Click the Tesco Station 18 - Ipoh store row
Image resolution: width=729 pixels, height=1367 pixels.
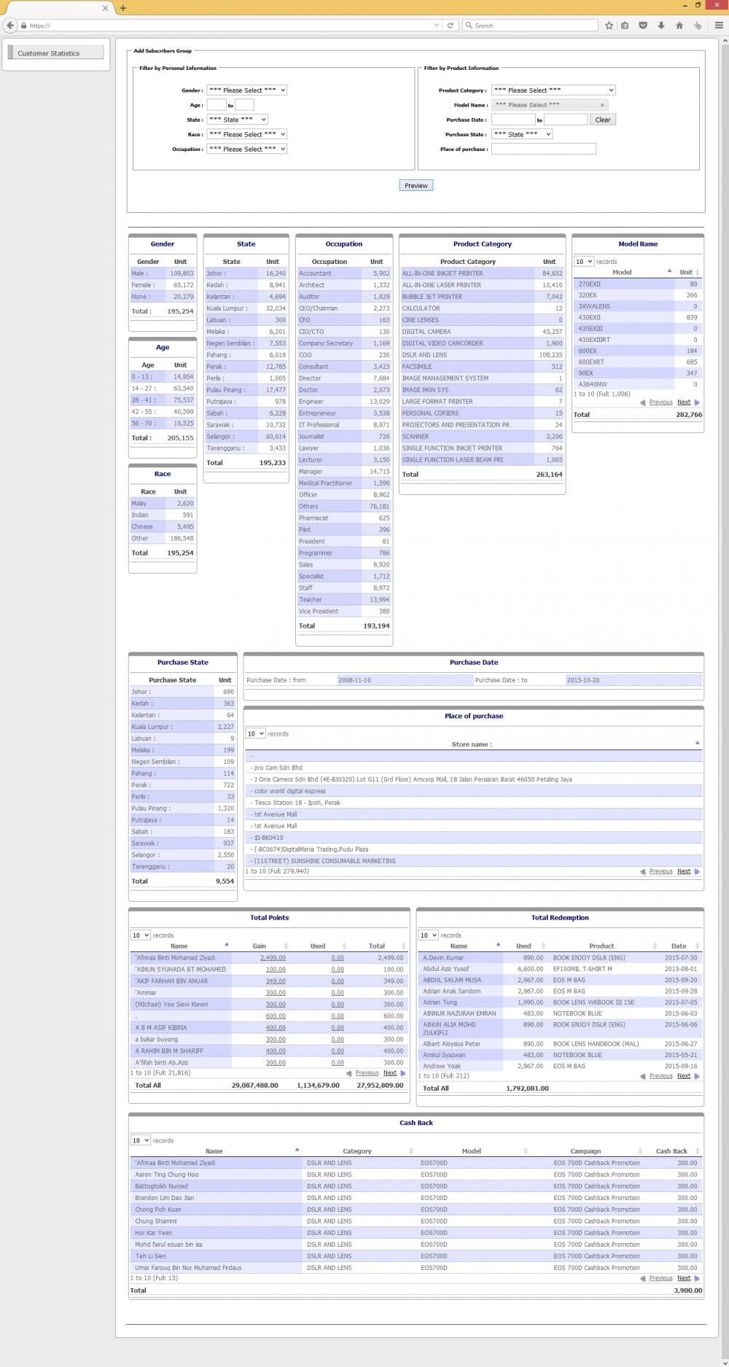(x=474, y=803)
